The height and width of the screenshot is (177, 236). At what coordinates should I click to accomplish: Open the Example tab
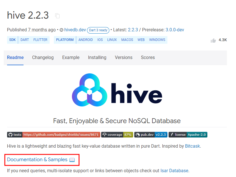(x=71, y=58)
